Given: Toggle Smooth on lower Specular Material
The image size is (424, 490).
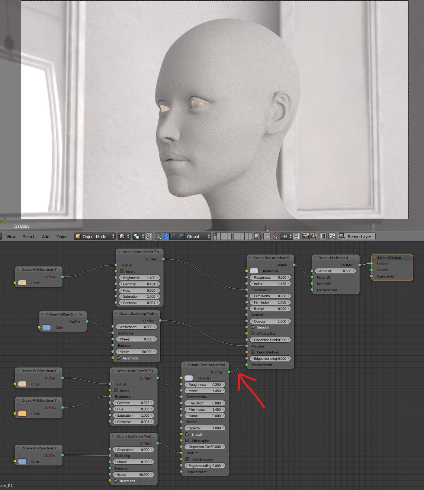Looking at the screenshot, I should [187, 434].
